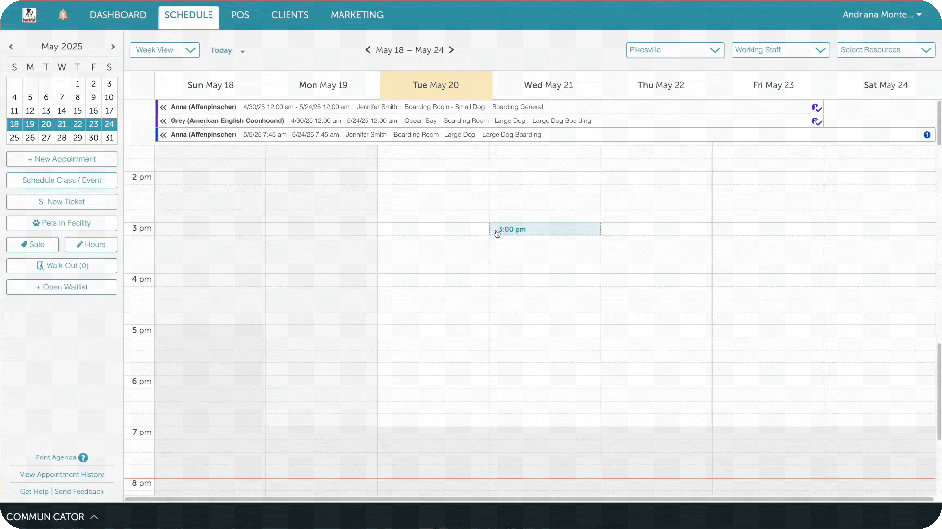
Task: Click the info badge on Anna's third boarding row
Action: click(927, 135)
